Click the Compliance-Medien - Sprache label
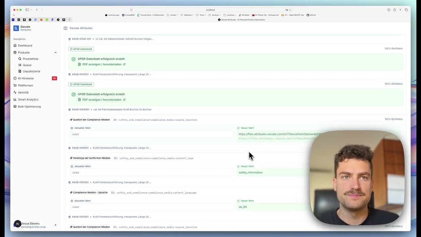This screenshot has width=421, height=237. click(90, 193)
